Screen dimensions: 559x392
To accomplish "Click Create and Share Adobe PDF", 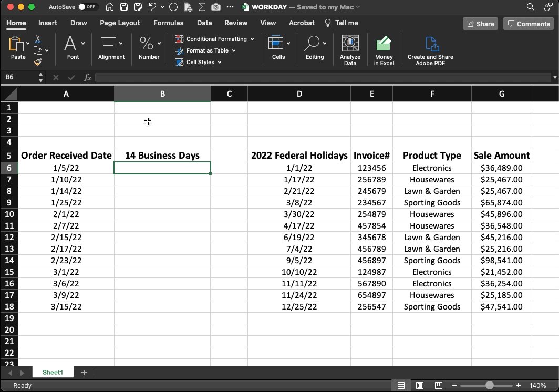I will [430, 51].
